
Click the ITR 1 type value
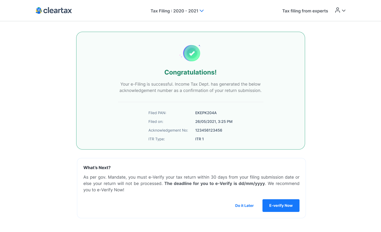click(199, 139)
